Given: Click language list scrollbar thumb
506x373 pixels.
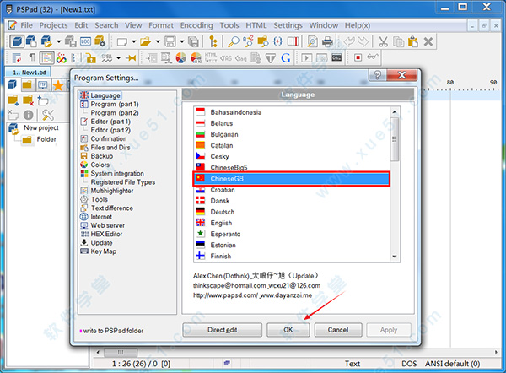Looking at the screenshot, I should [x=395, y=139].
